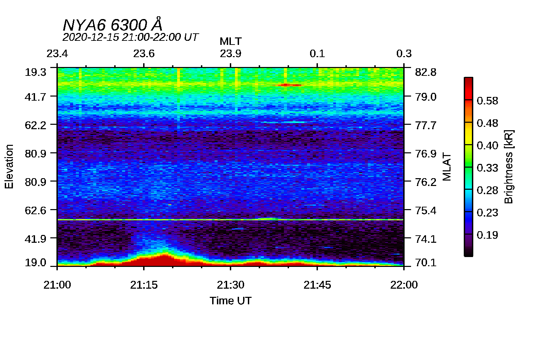This screenshot has height=340, width=544.
Task: Click the colorbar tick value "0.48"
Action: (487, 123)
